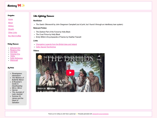This screenshot has width=157, height=118.
Task: Click the footer thank-you message text
Action: pos(62,114)
